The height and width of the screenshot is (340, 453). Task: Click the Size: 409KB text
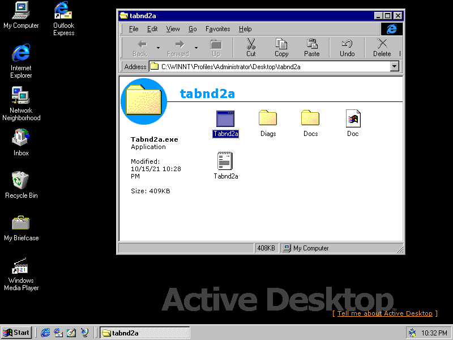click(150, 191)
